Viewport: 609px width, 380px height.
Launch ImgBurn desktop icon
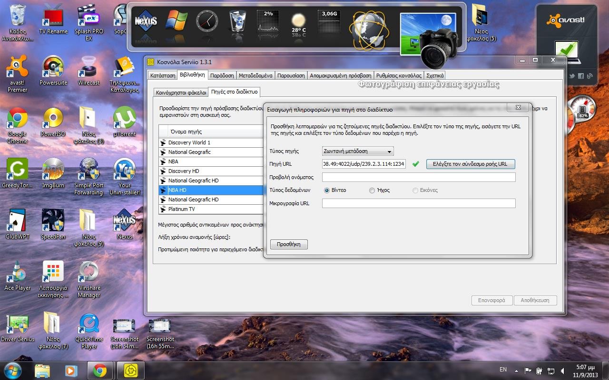point(53,173)
